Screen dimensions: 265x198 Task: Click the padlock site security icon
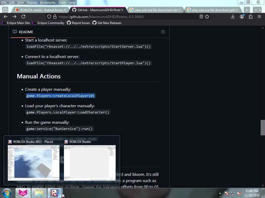point(55,17)
